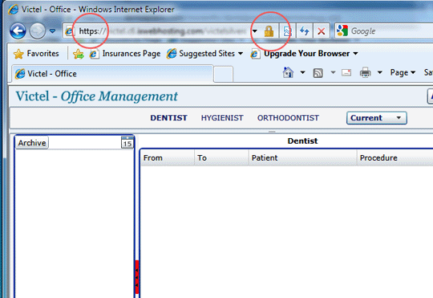
Task: Click the red panel collapse handle
Action: 137,276
